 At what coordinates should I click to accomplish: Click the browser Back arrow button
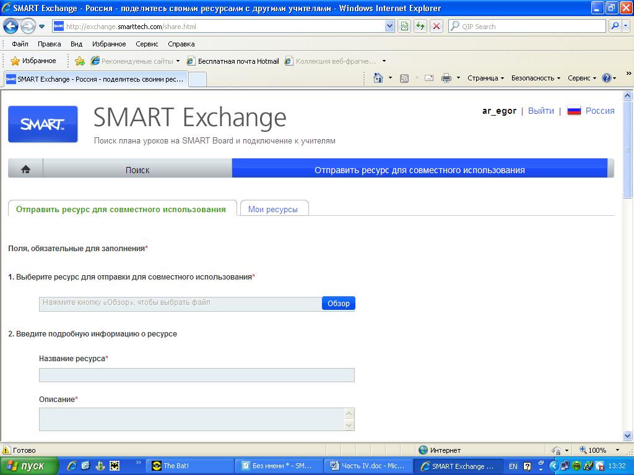pos(11,27)
